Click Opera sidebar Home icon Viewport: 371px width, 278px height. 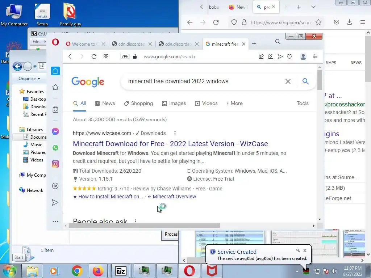pyautogui.click(x=55, y=71)
